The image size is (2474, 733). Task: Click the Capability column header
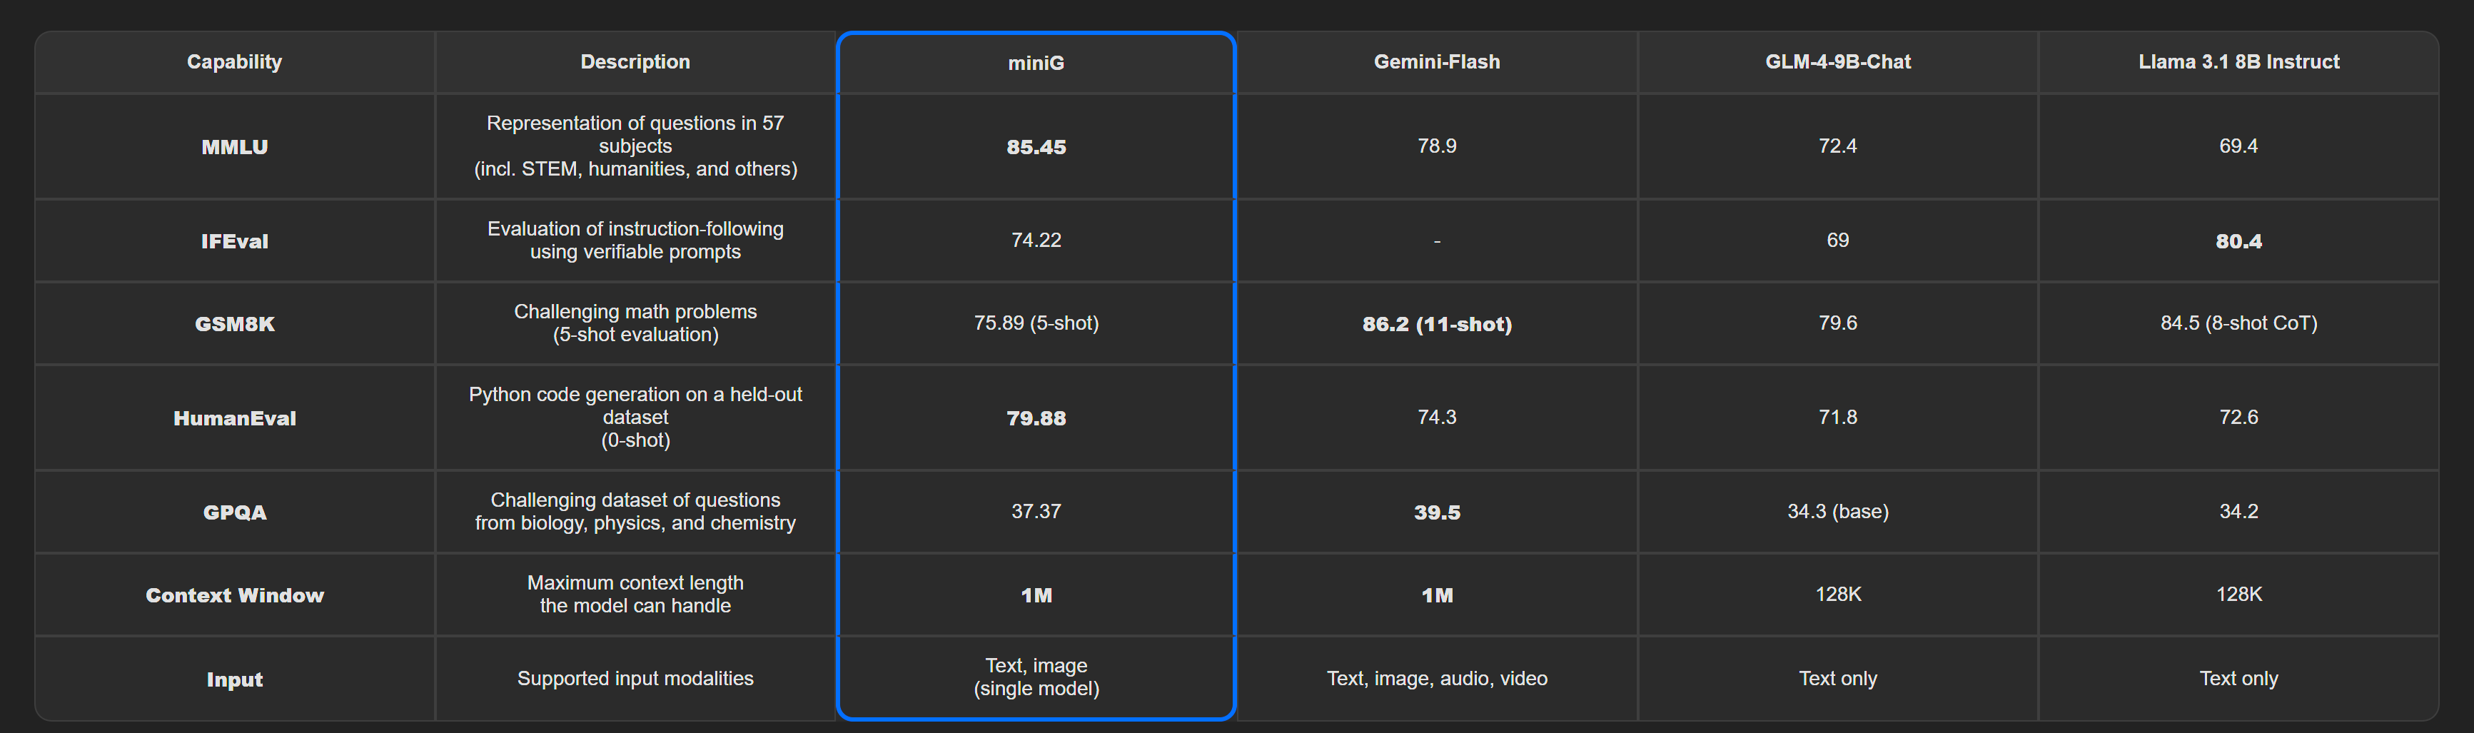point(234,61)
